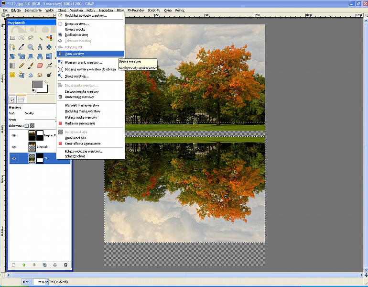368x287 pixels.
Task: Click the anchor layer icon in layers panel
Action: pos(55,265)
